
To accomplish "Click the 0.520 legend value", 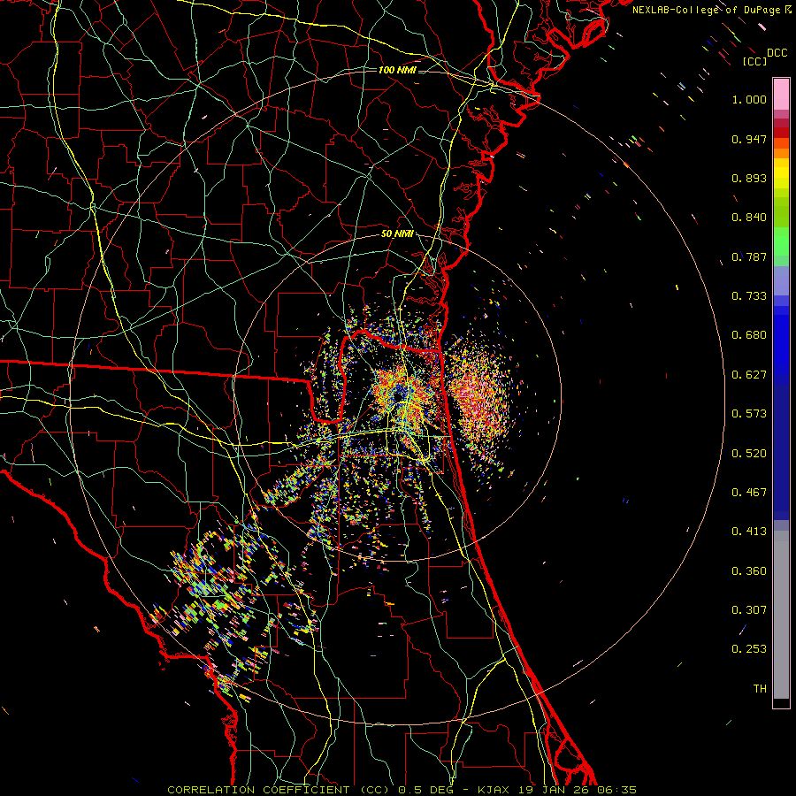I will [x=749, y=454].
